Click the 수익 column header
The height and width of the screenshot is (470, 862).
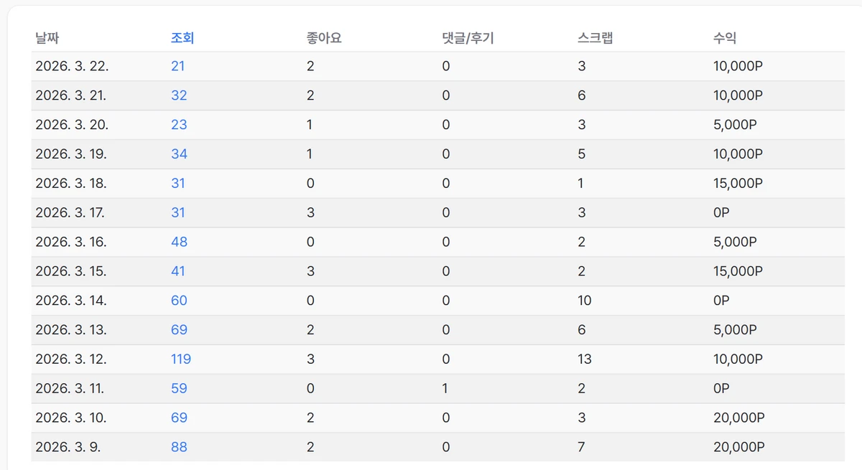pos(725,38)
